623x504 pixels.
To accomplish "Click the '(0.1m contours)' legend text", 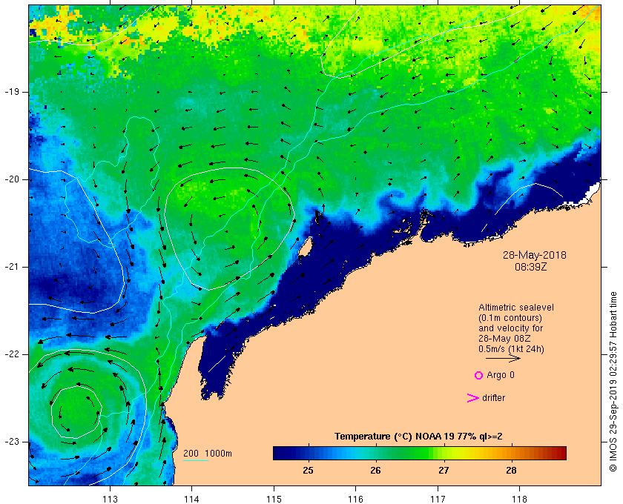I will [510, 318].
